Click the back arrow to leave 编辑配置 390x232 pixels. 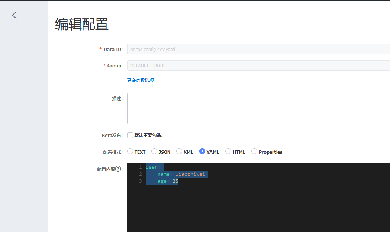tap(14, 15)
